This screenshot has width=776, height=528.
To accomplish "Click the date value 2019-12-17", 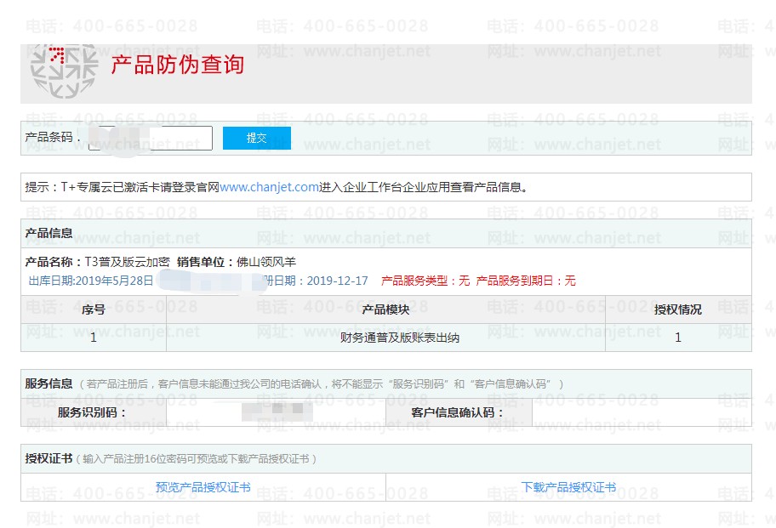I will click(338, 281).
